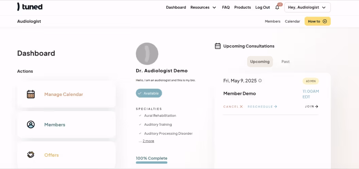Open Calendar link in sub-navigation bar

pos(292,21)
